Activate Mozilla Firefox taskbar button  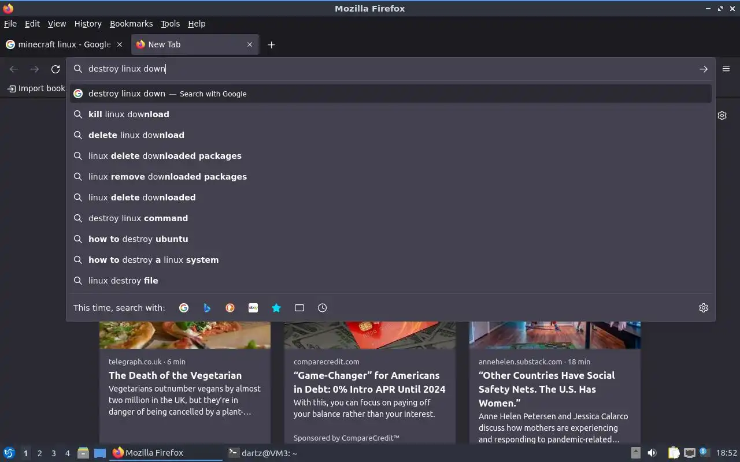[x=166, y=453]
